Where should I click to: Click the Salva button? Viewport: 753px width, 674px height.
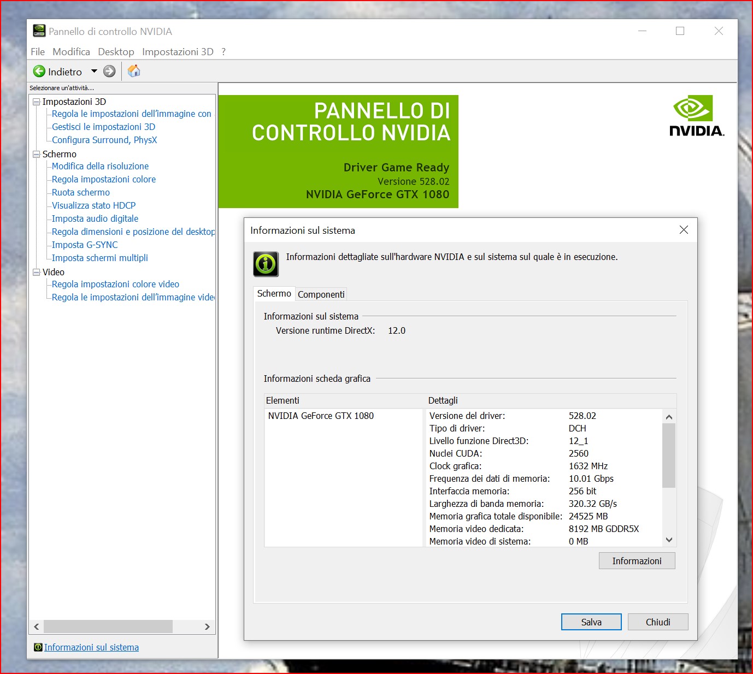click(x=591, y=622)
